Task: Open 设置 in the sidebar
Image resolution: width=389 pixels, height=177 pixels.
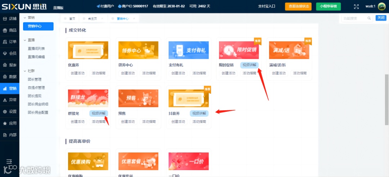Action: pos(10,112)
